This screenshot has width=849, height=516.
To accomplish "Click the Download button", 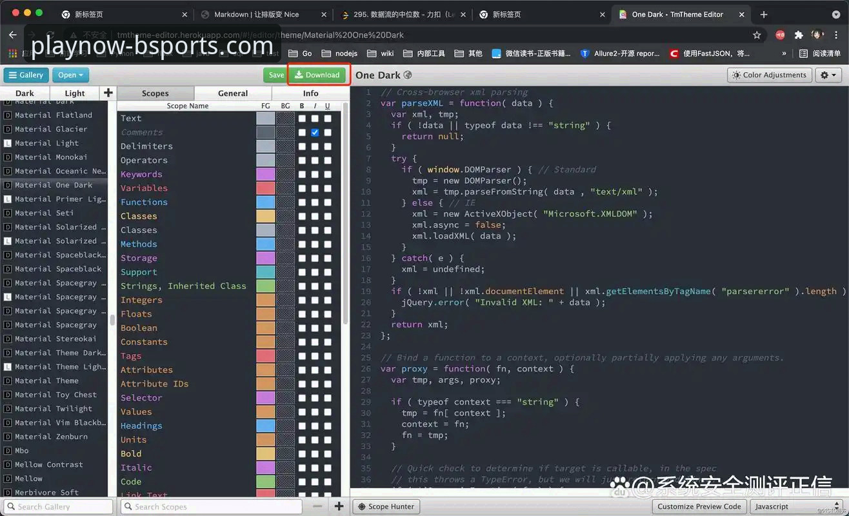I will (x=317, y=74).
